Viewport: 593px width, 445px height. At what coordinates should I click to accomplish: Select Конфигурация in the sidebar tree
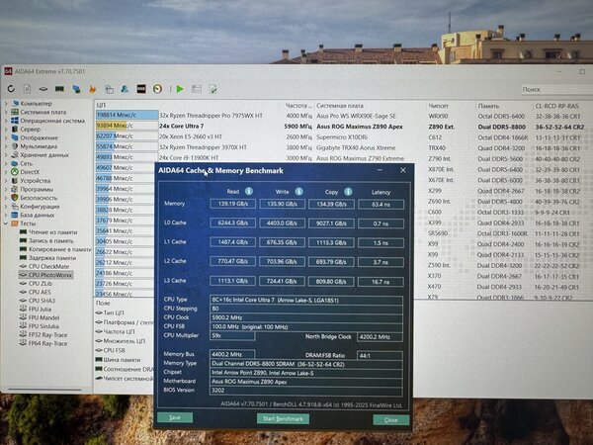pyautogui.click(x=40, y=207)
